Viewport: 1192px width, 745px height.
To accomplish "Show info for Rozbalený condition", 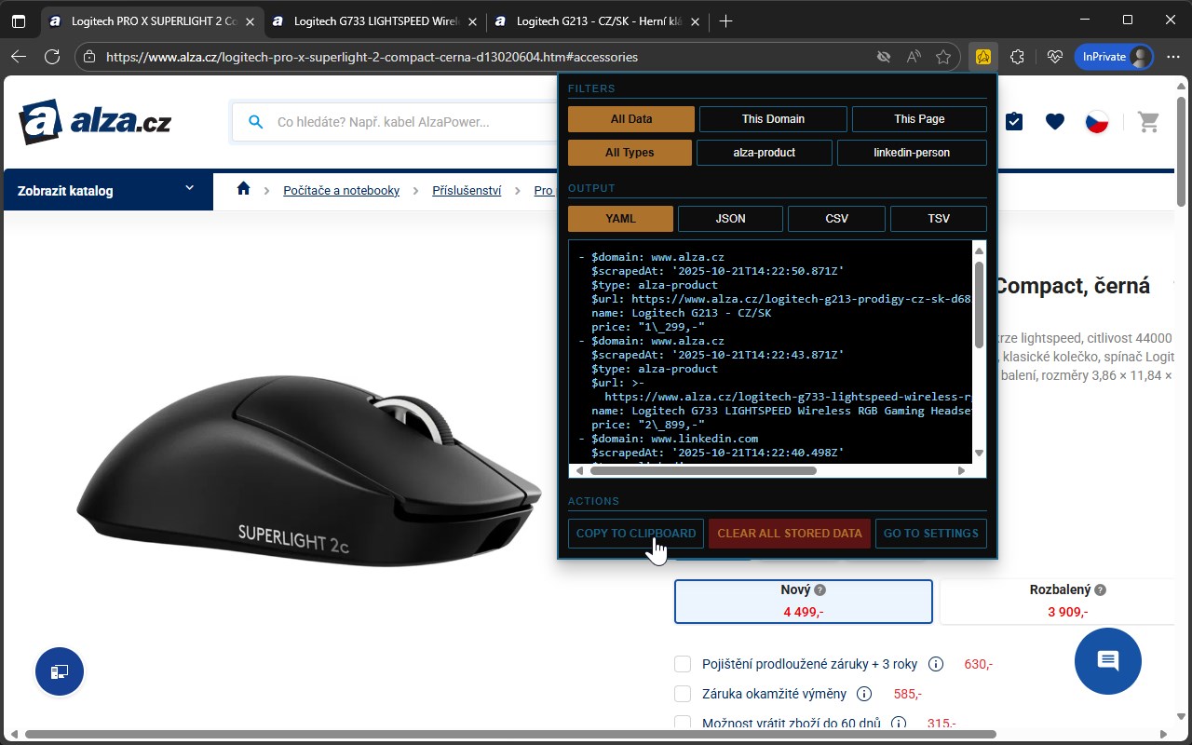I will (x=1100, y=589).
